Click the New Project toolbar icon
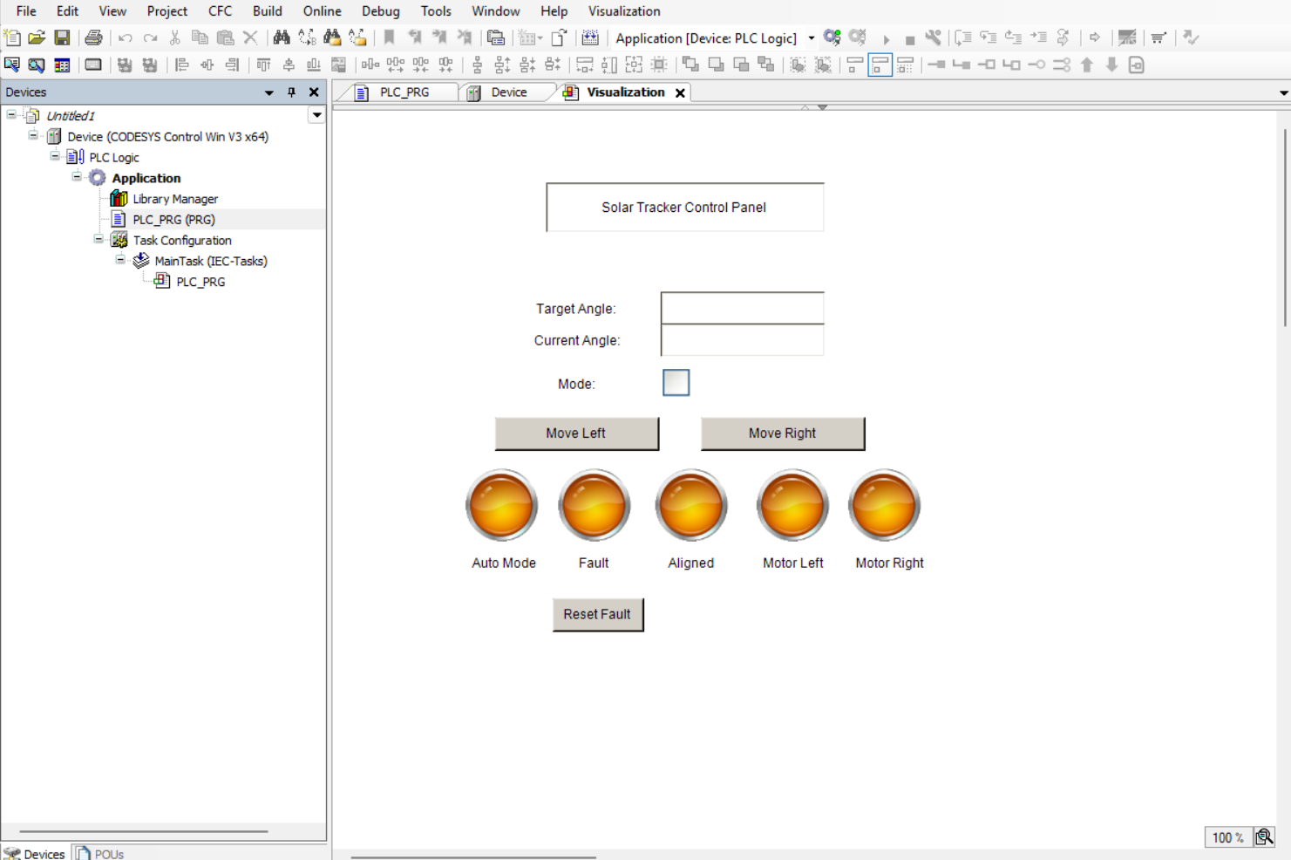The width and height of the screenshot is (1291, 860). 12,38
